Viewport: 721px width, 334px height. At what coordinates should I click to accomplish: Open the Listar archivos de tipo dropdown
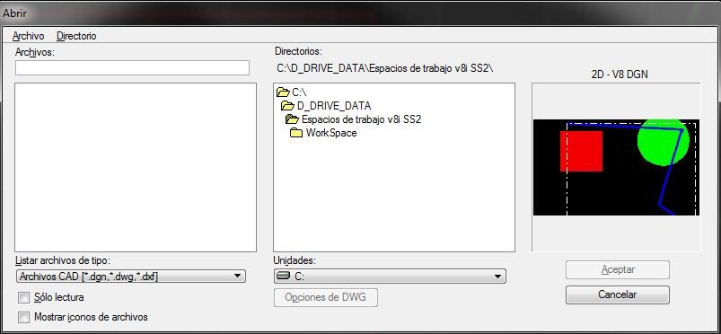point(130,276)
